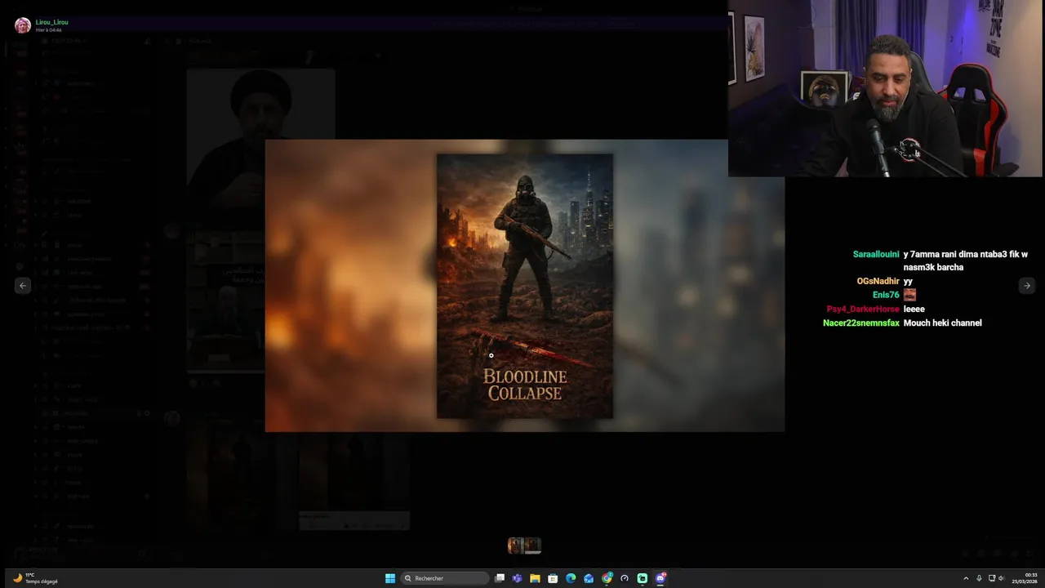Select the second thumbnail in the image strip

[533, 545]
